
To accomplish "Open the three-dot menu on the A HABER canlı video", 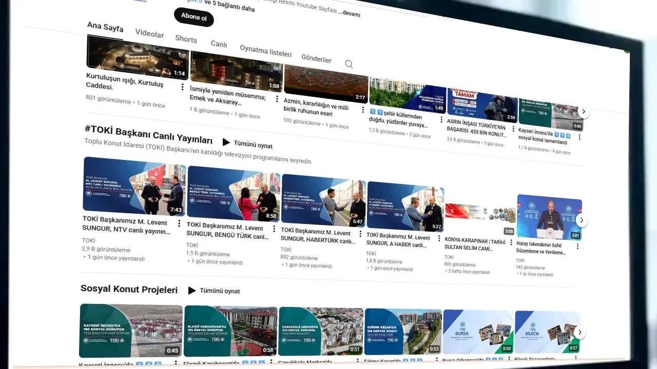I will tap(439, 239).
